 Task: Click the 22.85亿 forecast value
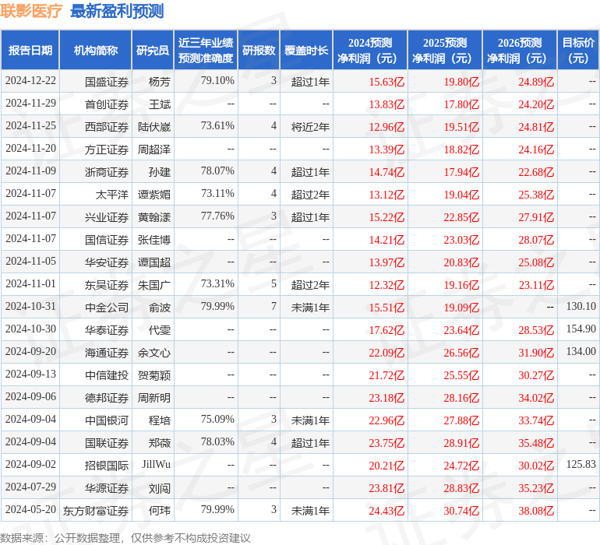pyautogui.click(x=461, y=217)
